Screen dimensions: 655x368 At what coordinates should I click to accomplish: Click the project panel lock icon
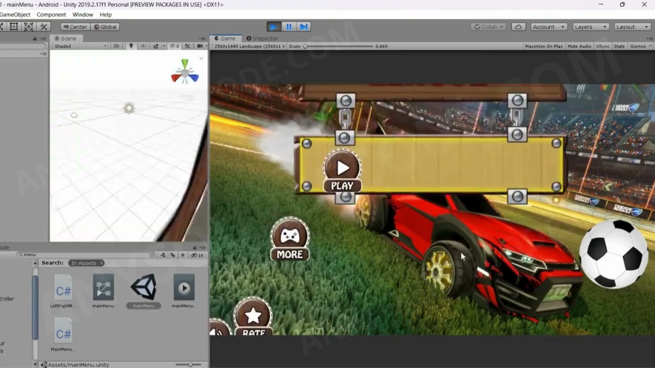click(194, 248)
